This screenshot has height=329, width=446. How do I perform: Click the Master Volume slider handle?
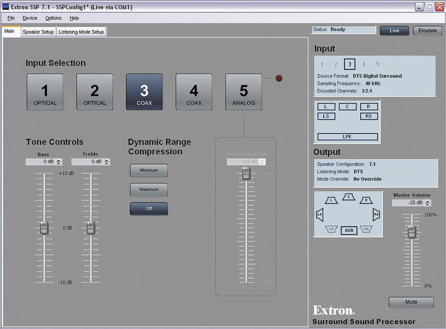[x=411, y=232]
